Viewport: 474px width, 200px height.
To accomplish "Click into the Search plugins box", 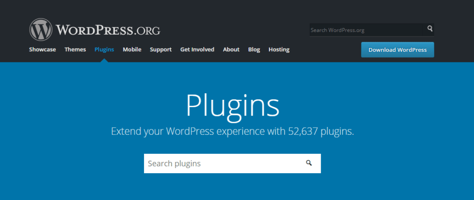I will pyautogui.click(x=222, y=164).
